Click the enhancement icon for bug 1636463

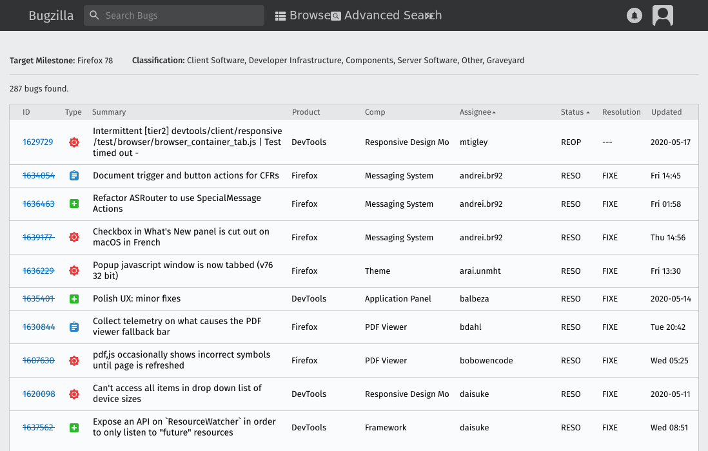[x=74, y=204]
